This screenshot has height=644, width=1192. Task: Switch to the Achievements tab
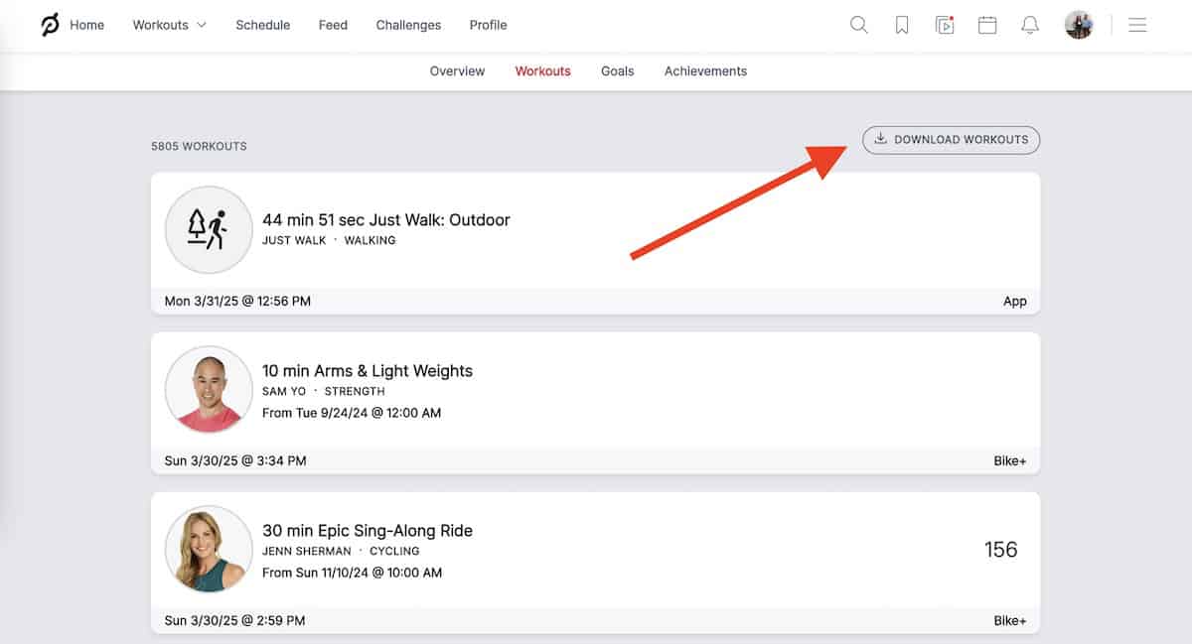(705, 71)
